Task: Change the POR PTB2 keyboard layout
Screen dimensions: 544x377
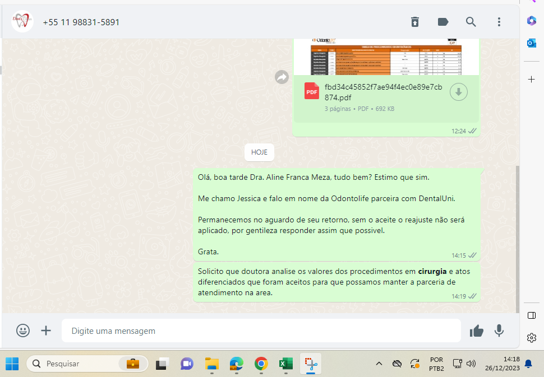Action: click(x=436, y=364)
